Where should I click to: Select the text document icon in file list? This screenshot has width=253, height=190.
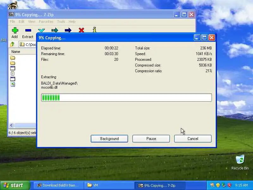(x=13, y=73)
